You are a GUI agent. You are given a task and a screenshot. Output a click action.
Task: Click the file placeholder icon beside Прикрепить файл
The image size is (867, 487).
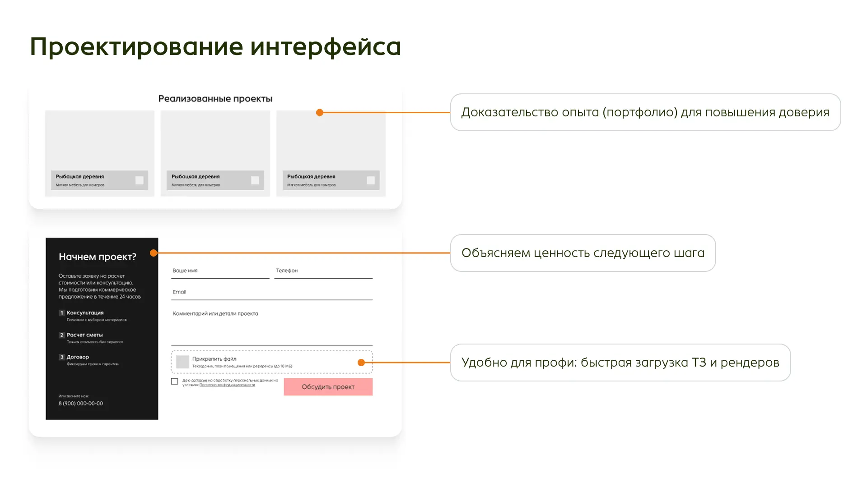[x=182, y=362]
